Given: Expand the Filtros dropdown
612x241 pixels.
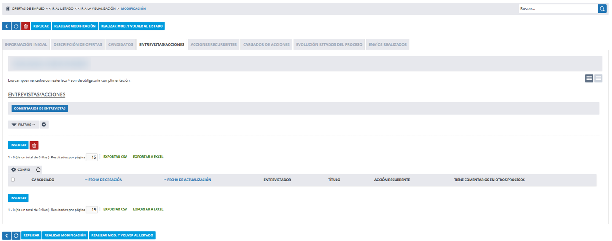Looking at the screenshot, I should 23,125.
